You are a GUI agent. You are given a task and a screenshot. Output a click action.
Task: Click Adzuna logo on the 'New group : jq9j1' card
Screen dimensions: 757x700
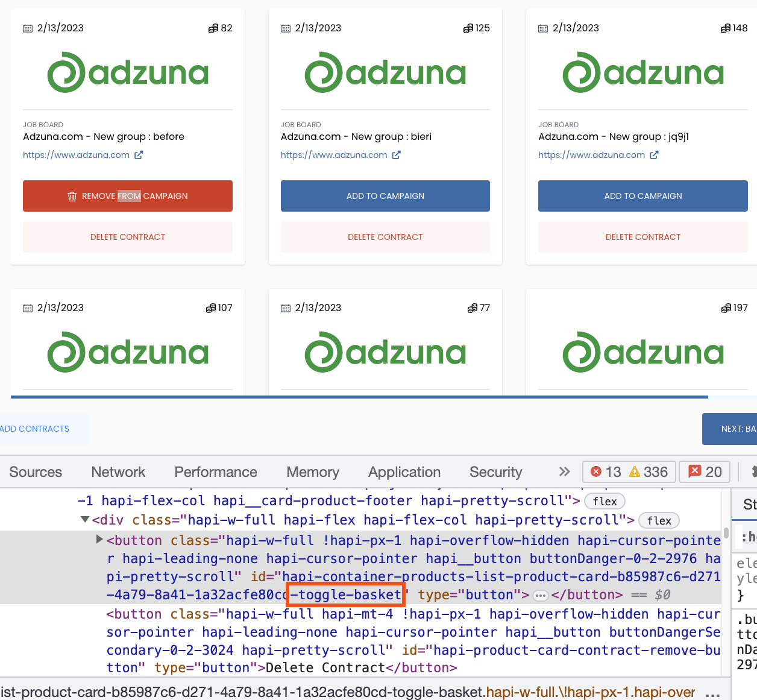coord(643,72)
